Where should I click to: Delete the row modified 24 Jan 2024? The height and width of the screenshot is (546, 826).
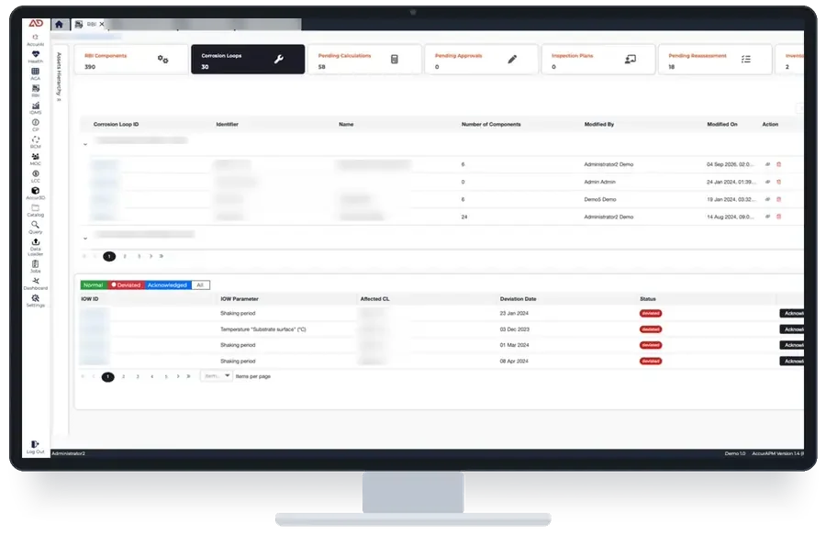tap(778, 182)
